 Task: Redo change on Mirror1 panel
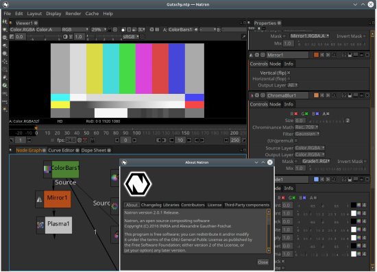tap(328, 55)
